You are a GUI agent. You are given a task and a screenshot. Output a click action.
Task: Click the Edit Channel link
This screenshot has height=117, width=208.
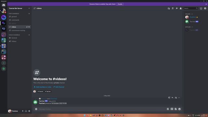tap(58, 87)
